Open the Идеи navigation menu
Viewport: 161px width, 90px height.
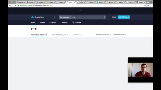(33, 22)
